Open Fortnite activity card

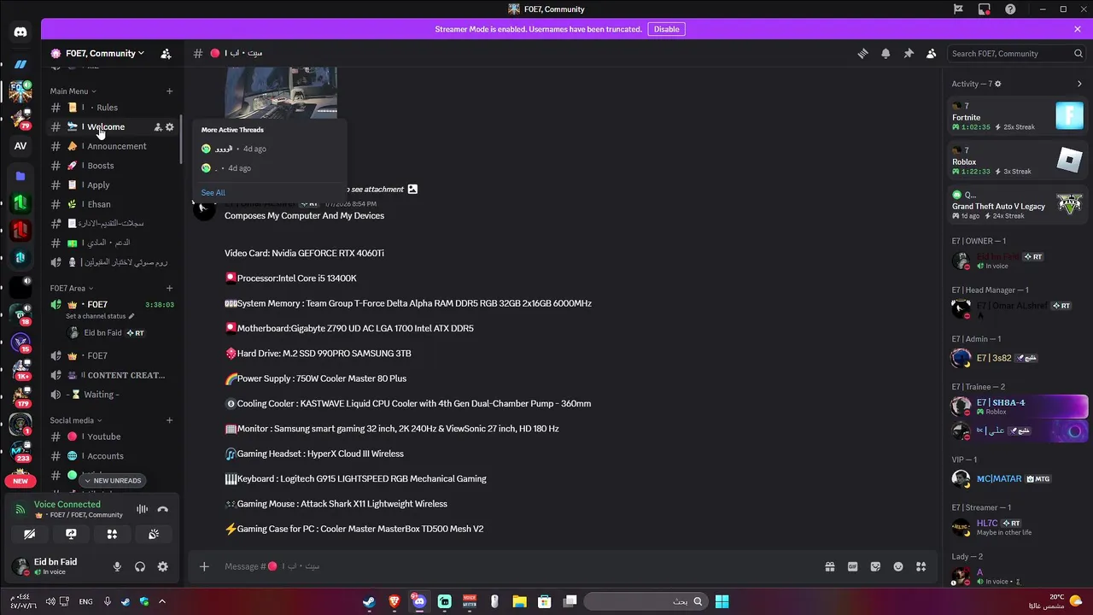[1018, 117]
